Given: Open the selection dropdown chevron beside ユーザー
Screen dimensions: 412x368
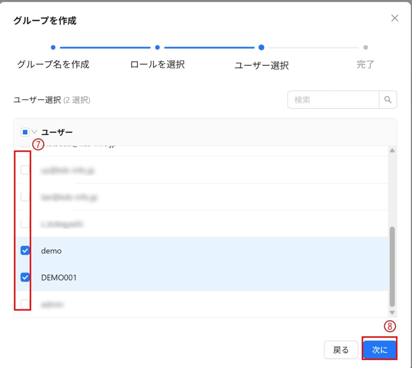Looking at the screenshot, I should [x=34, y=132].
